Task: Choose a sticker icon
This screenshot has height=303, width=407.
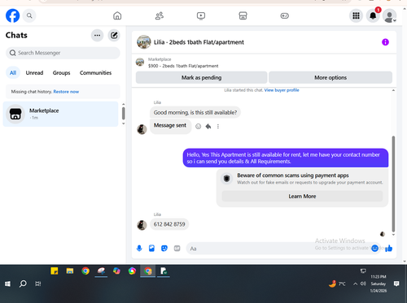Action: pos(164,248)
